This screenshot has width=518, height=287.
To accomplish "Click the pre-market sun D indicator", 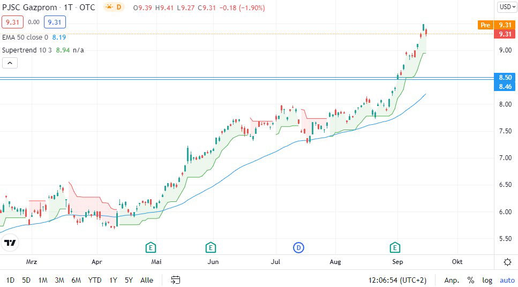I will pos(114,7).
